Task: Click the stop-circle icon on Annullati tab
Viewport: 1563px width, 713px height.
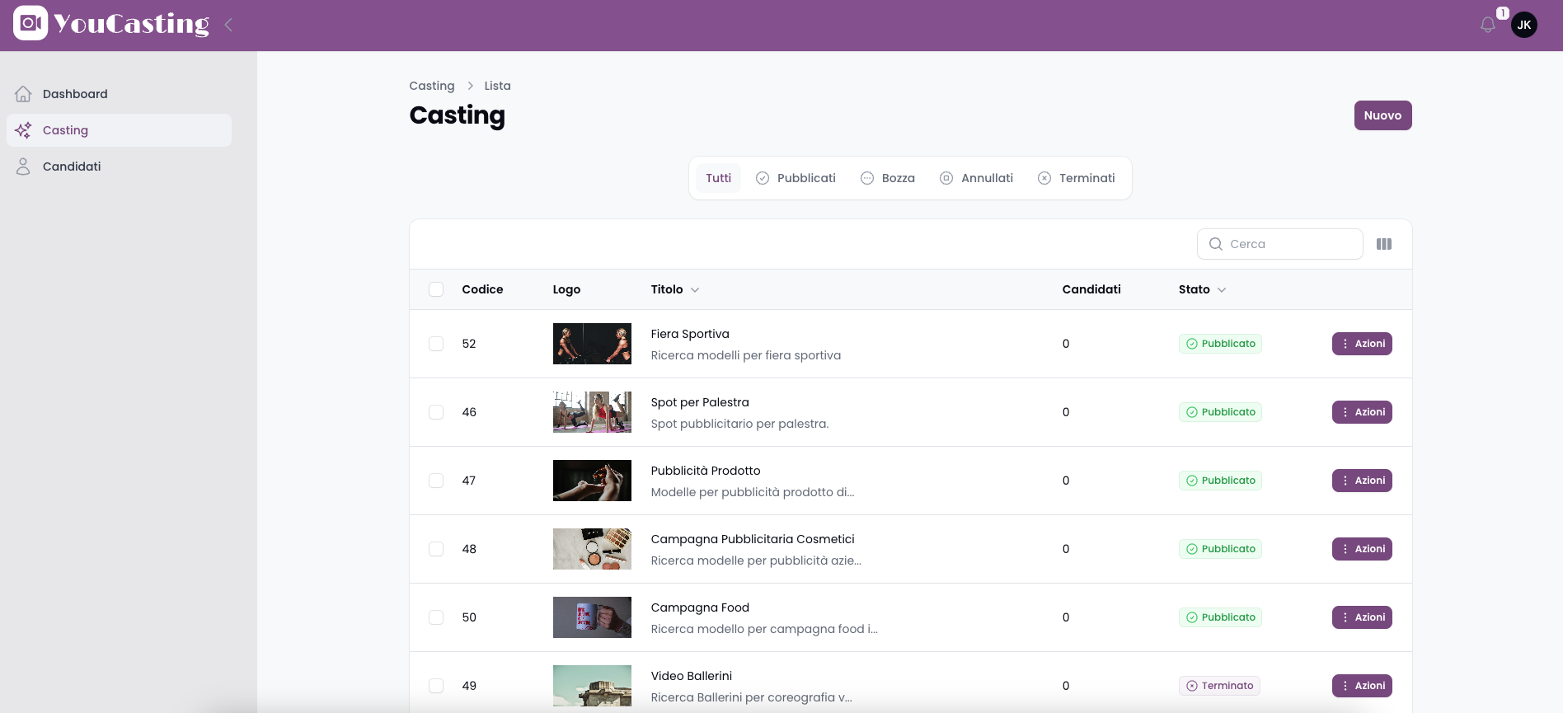Action: [946, 178]
